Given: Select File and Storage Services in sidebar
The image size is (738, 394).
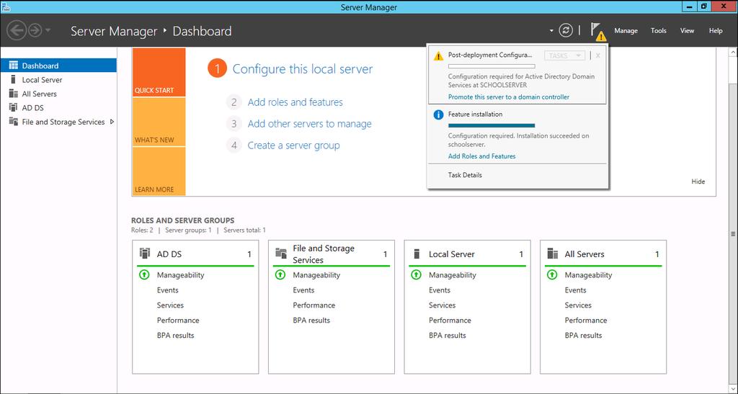Looking at the screenshot, I should 58,122.
